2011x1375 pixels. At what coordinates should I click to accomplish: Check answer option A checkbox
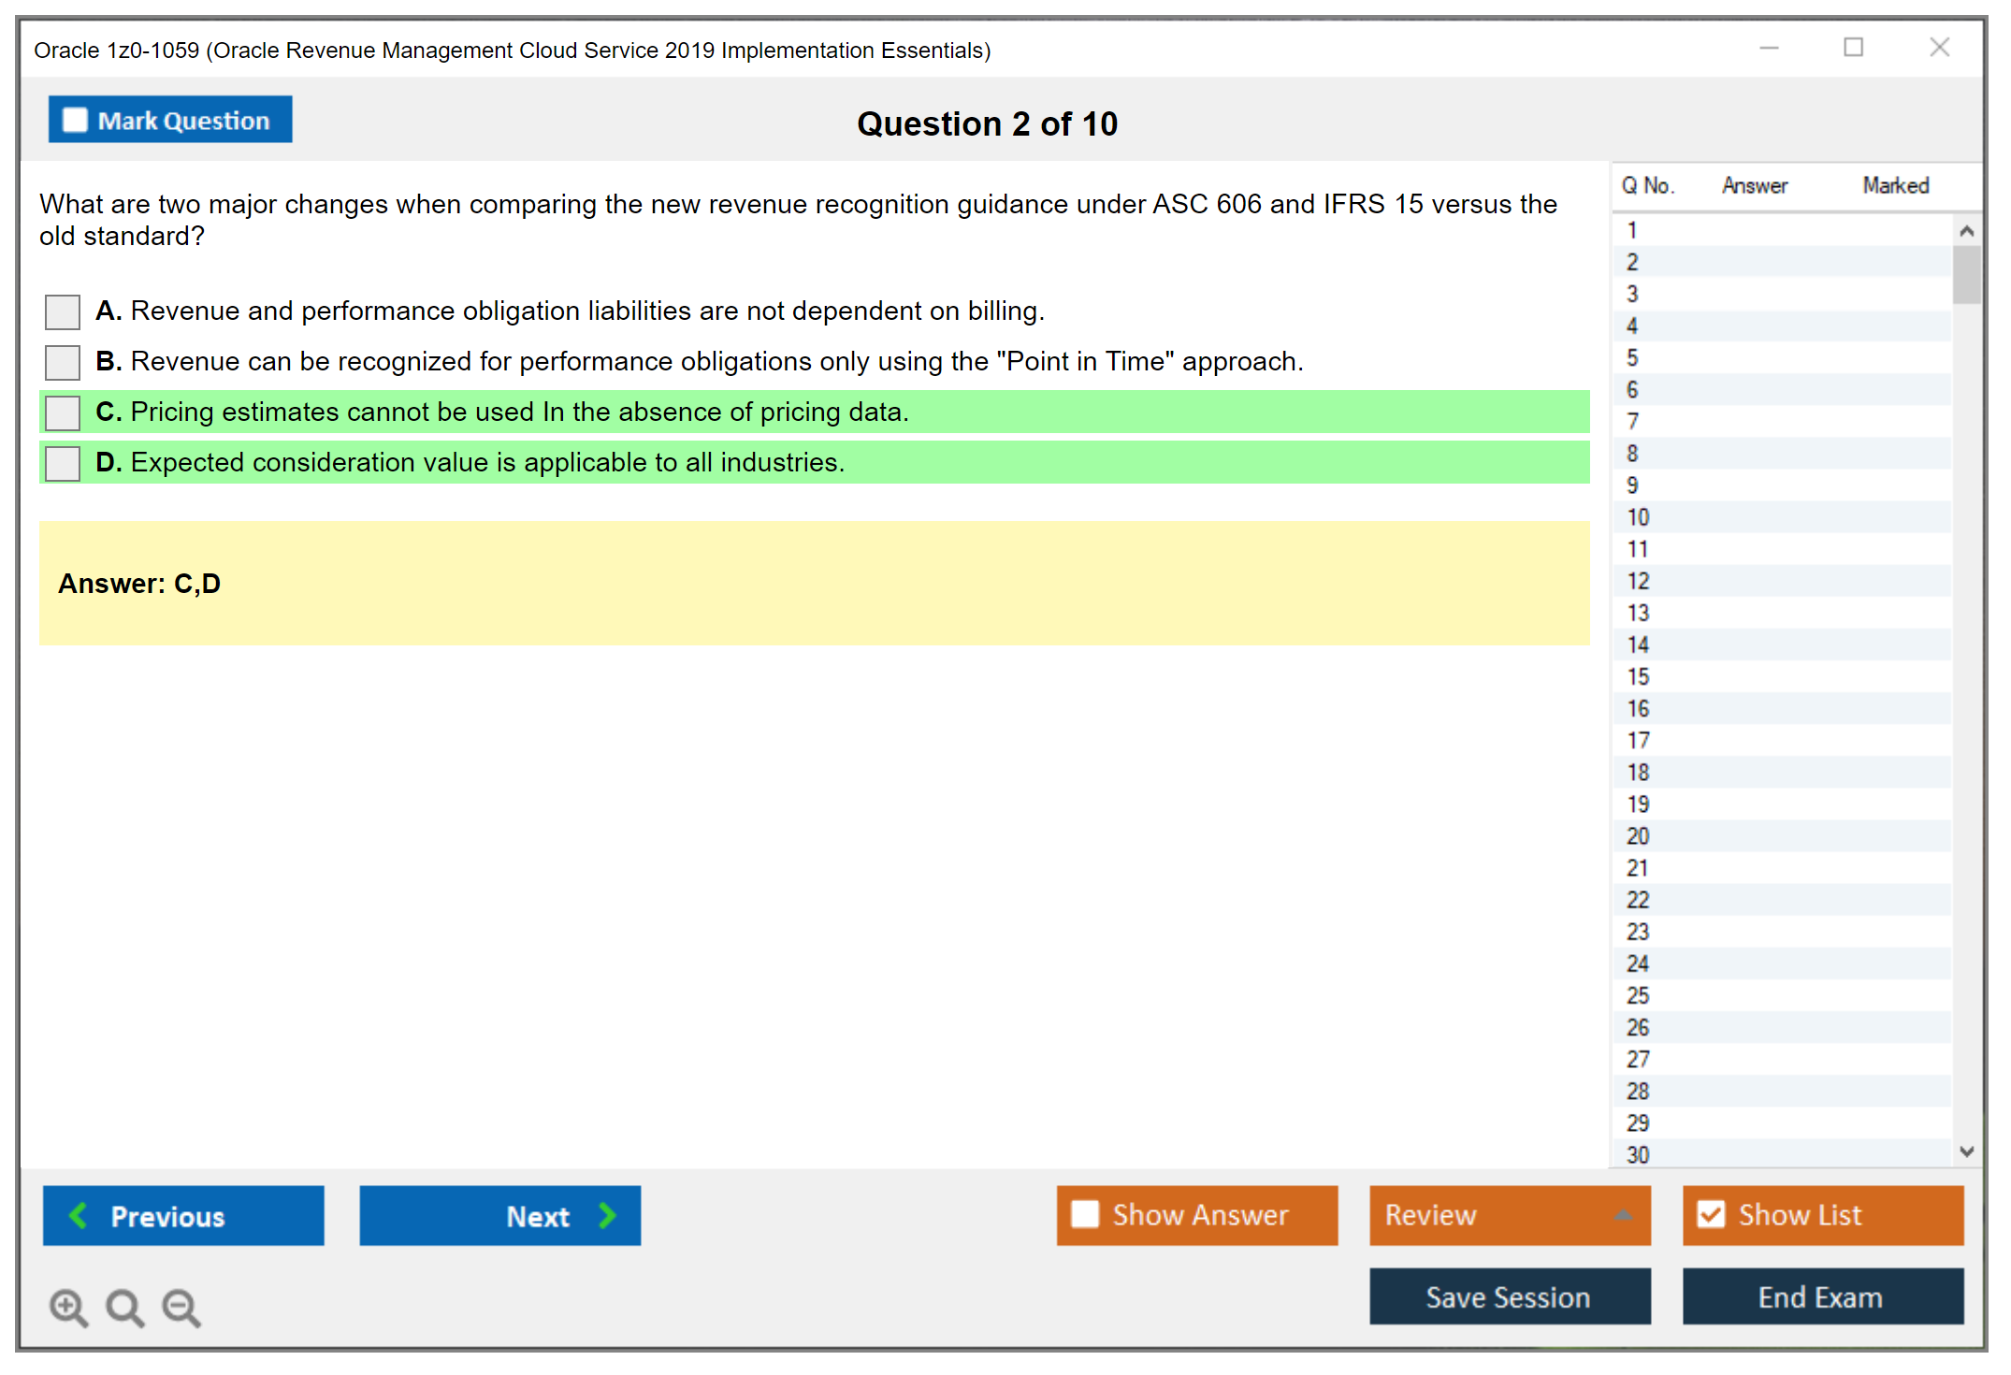point(61,311)
